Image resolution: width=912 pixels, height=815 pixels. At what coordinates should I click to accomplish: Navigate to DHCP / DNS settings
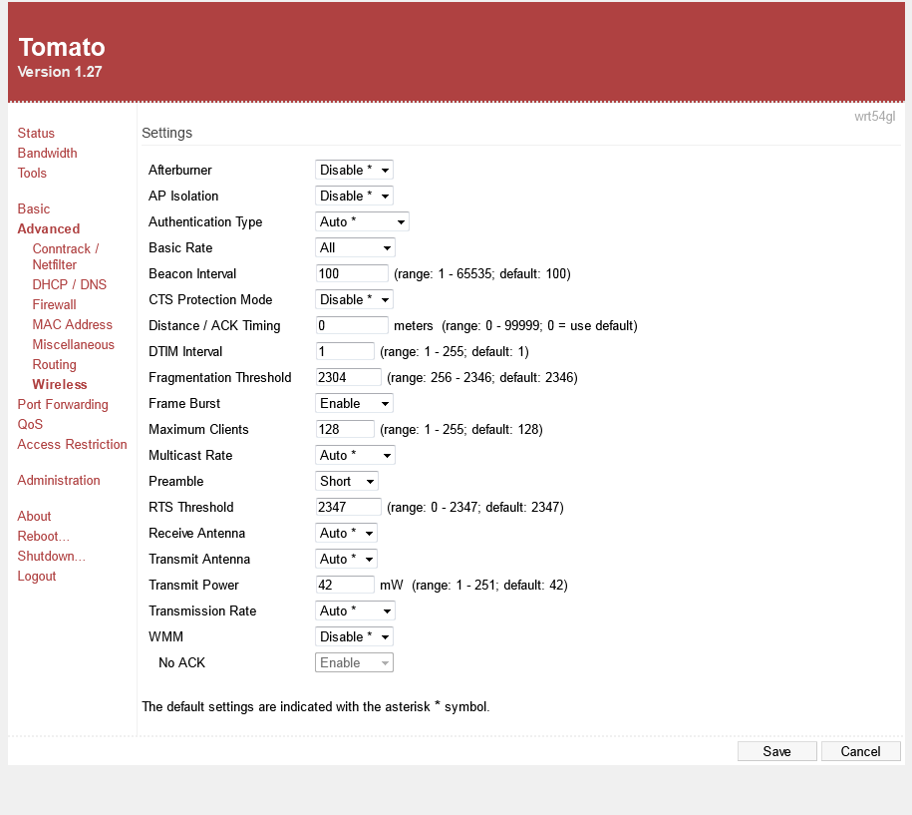click(69, 285)
